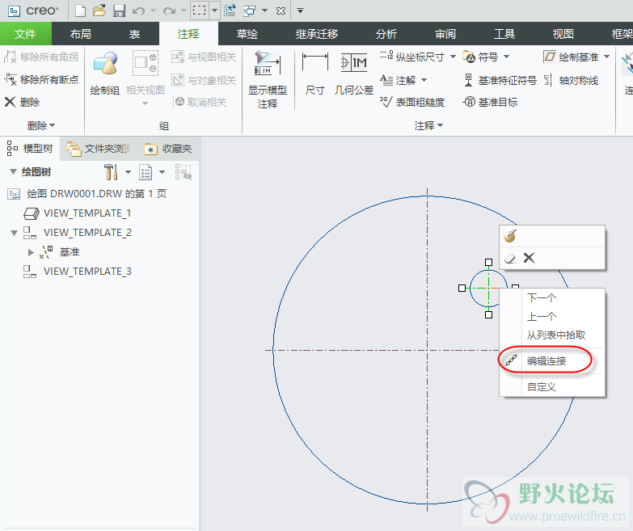Switch to the 模型树 panel tab
This screenshot has width=633, height=531.
30,149
